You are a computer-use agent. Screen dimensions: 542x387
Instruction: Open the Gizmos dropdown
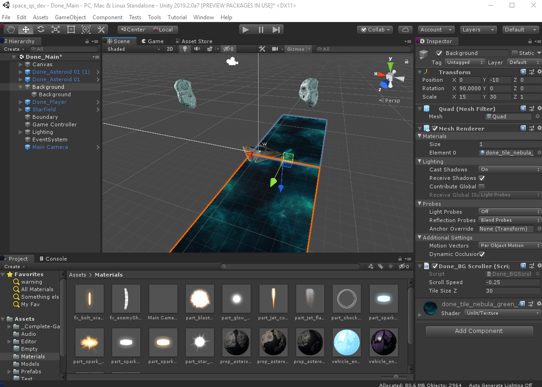[298, 49]
